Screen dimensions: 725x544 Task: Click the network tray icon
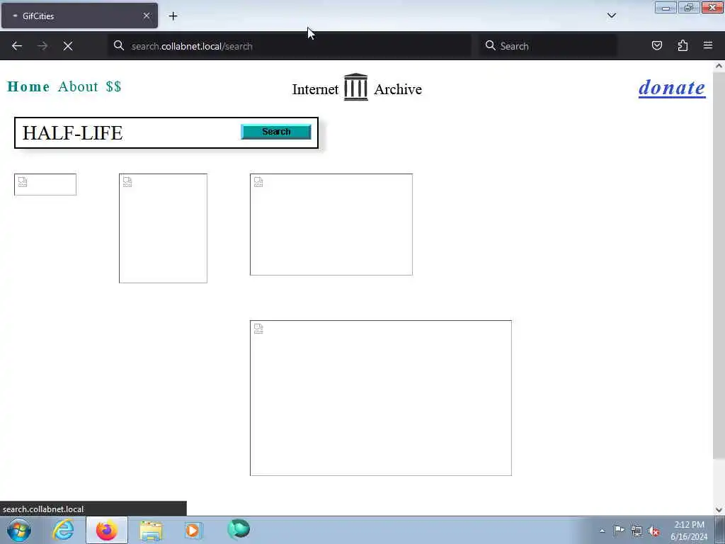(636, 531)
